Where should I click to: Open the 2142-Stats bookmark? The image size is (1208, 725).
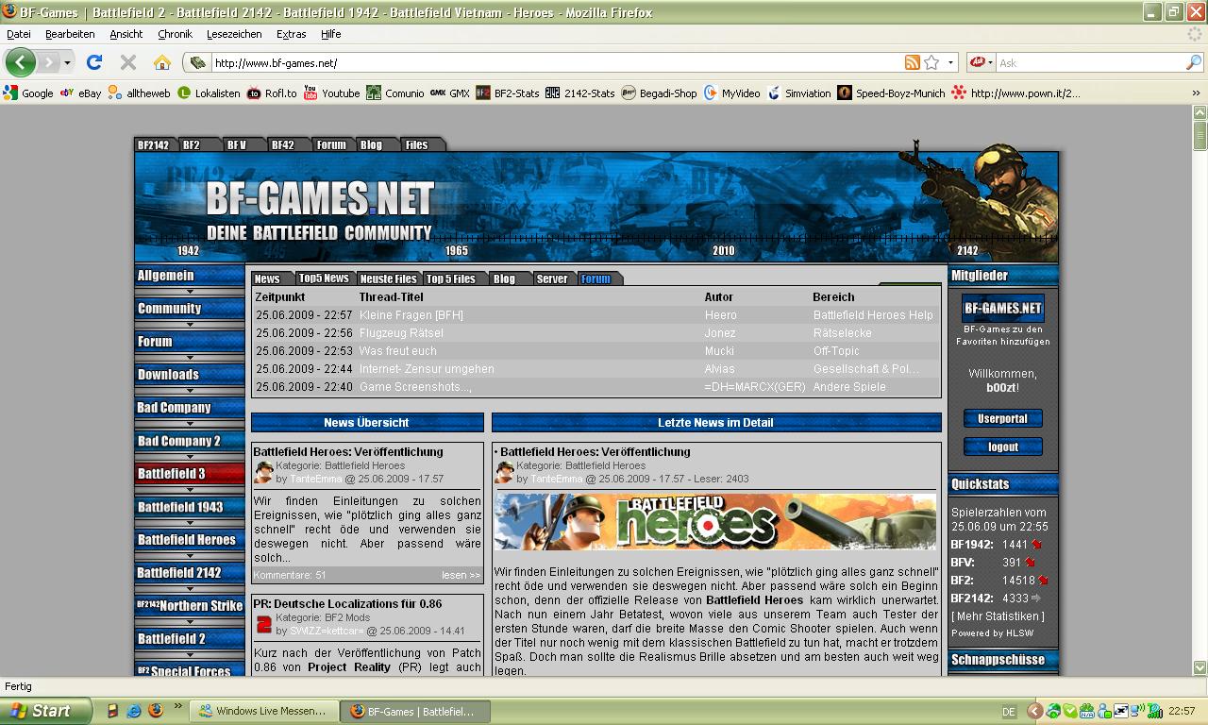(x=580, y=93)
